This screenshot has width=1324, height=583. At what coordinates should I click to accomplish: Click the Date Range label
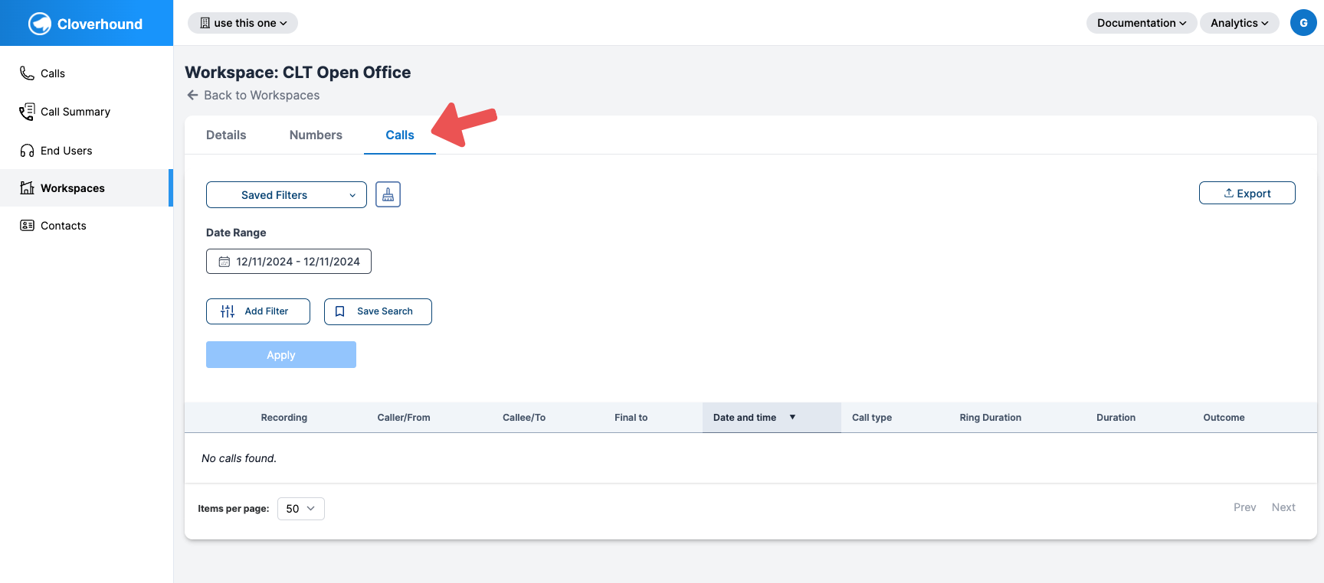(x=236, y=233)
